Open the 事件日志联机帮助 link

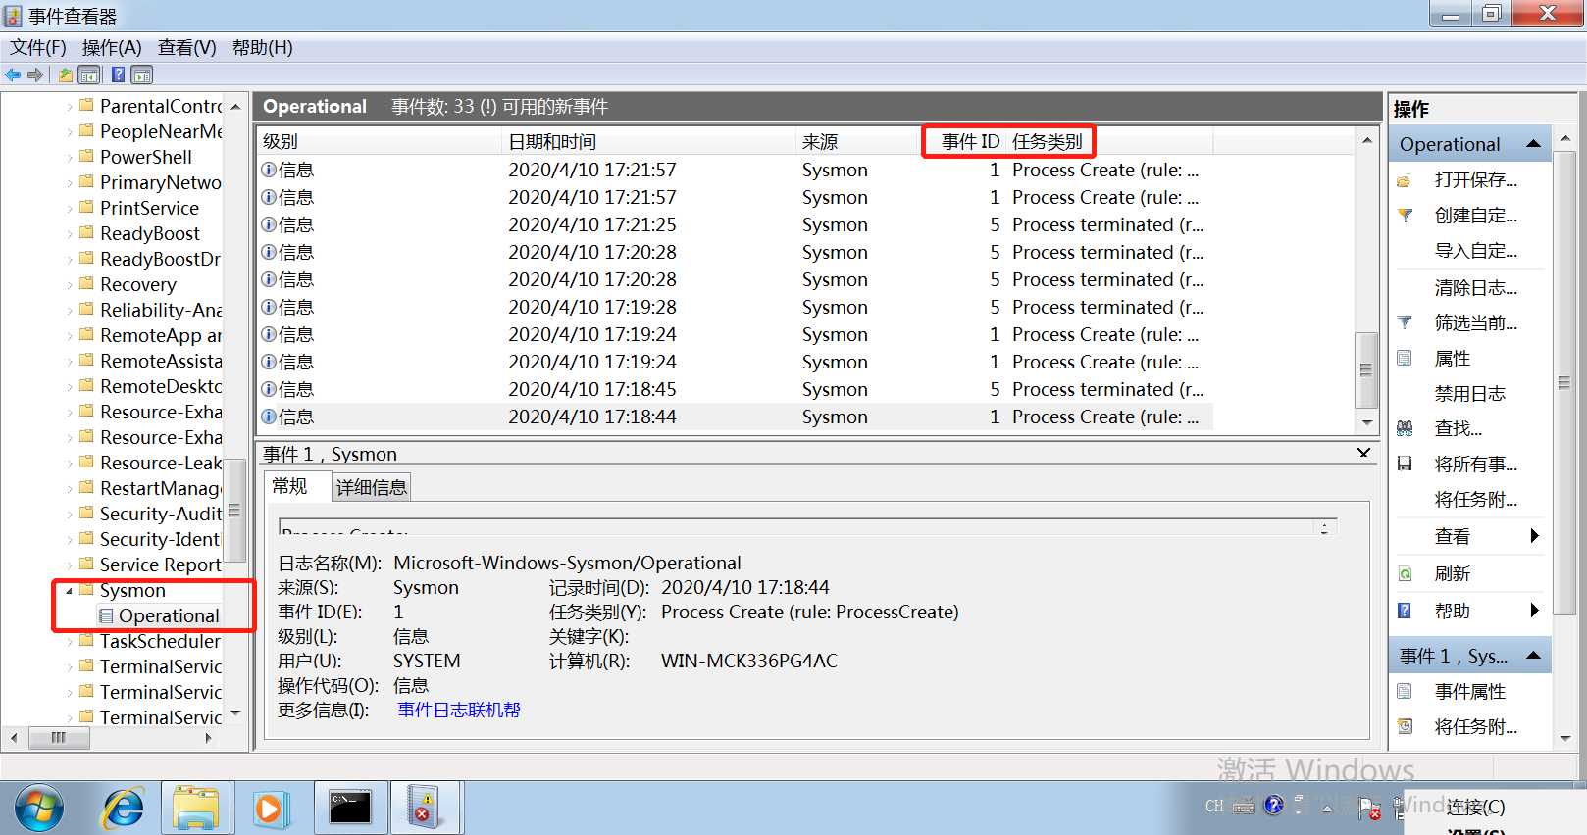point(458,710)
